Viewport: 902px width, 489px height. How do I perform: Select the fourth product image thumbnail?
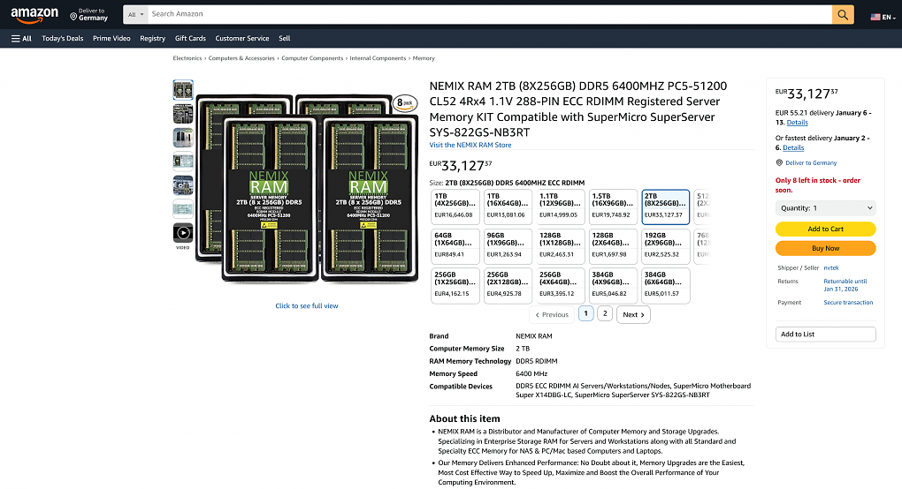(183, 162)
